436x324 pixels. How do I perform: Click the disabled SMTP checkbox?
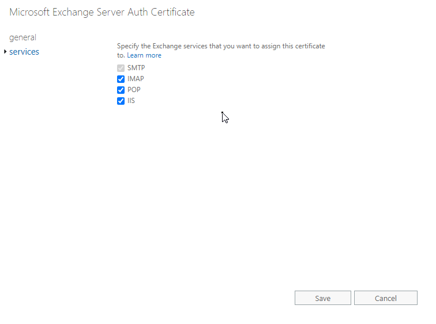point(121,68)
